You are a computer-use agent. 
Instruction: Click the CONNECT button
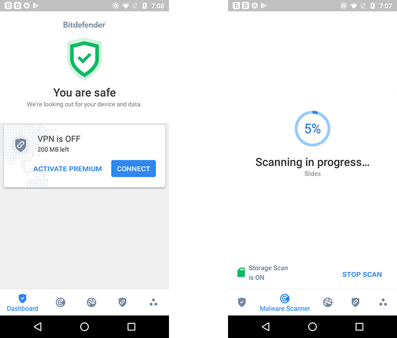pyautogui.click(x=133, y=168)
